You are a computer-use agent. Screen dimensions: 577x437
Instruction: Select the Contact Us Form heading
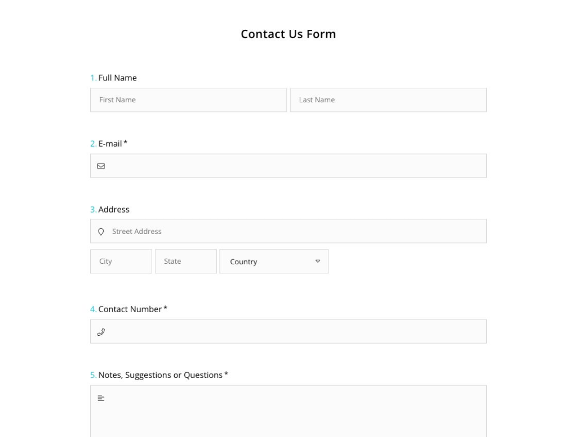point(288,34)
